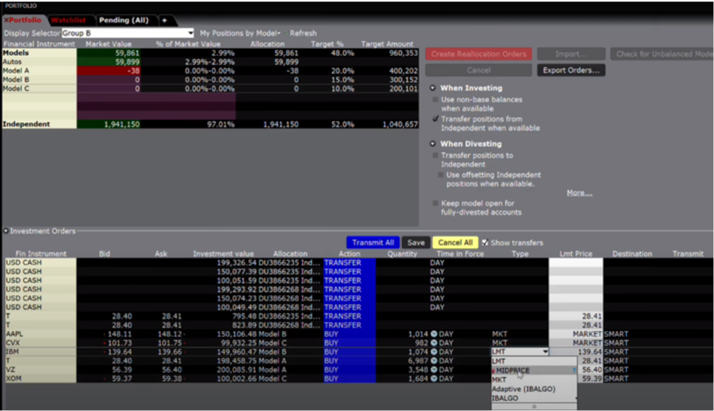Click the plus icon to add tab
Image resolution: width=714 pixels, height=411 pixels.
point(165,20)
